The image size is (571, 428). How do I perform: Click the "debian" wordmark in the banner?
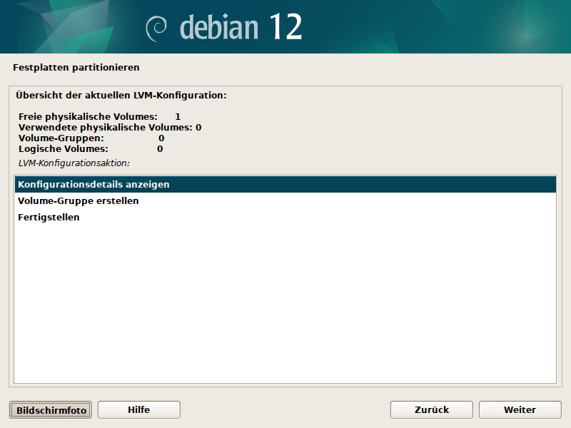[x=218, y=27]
